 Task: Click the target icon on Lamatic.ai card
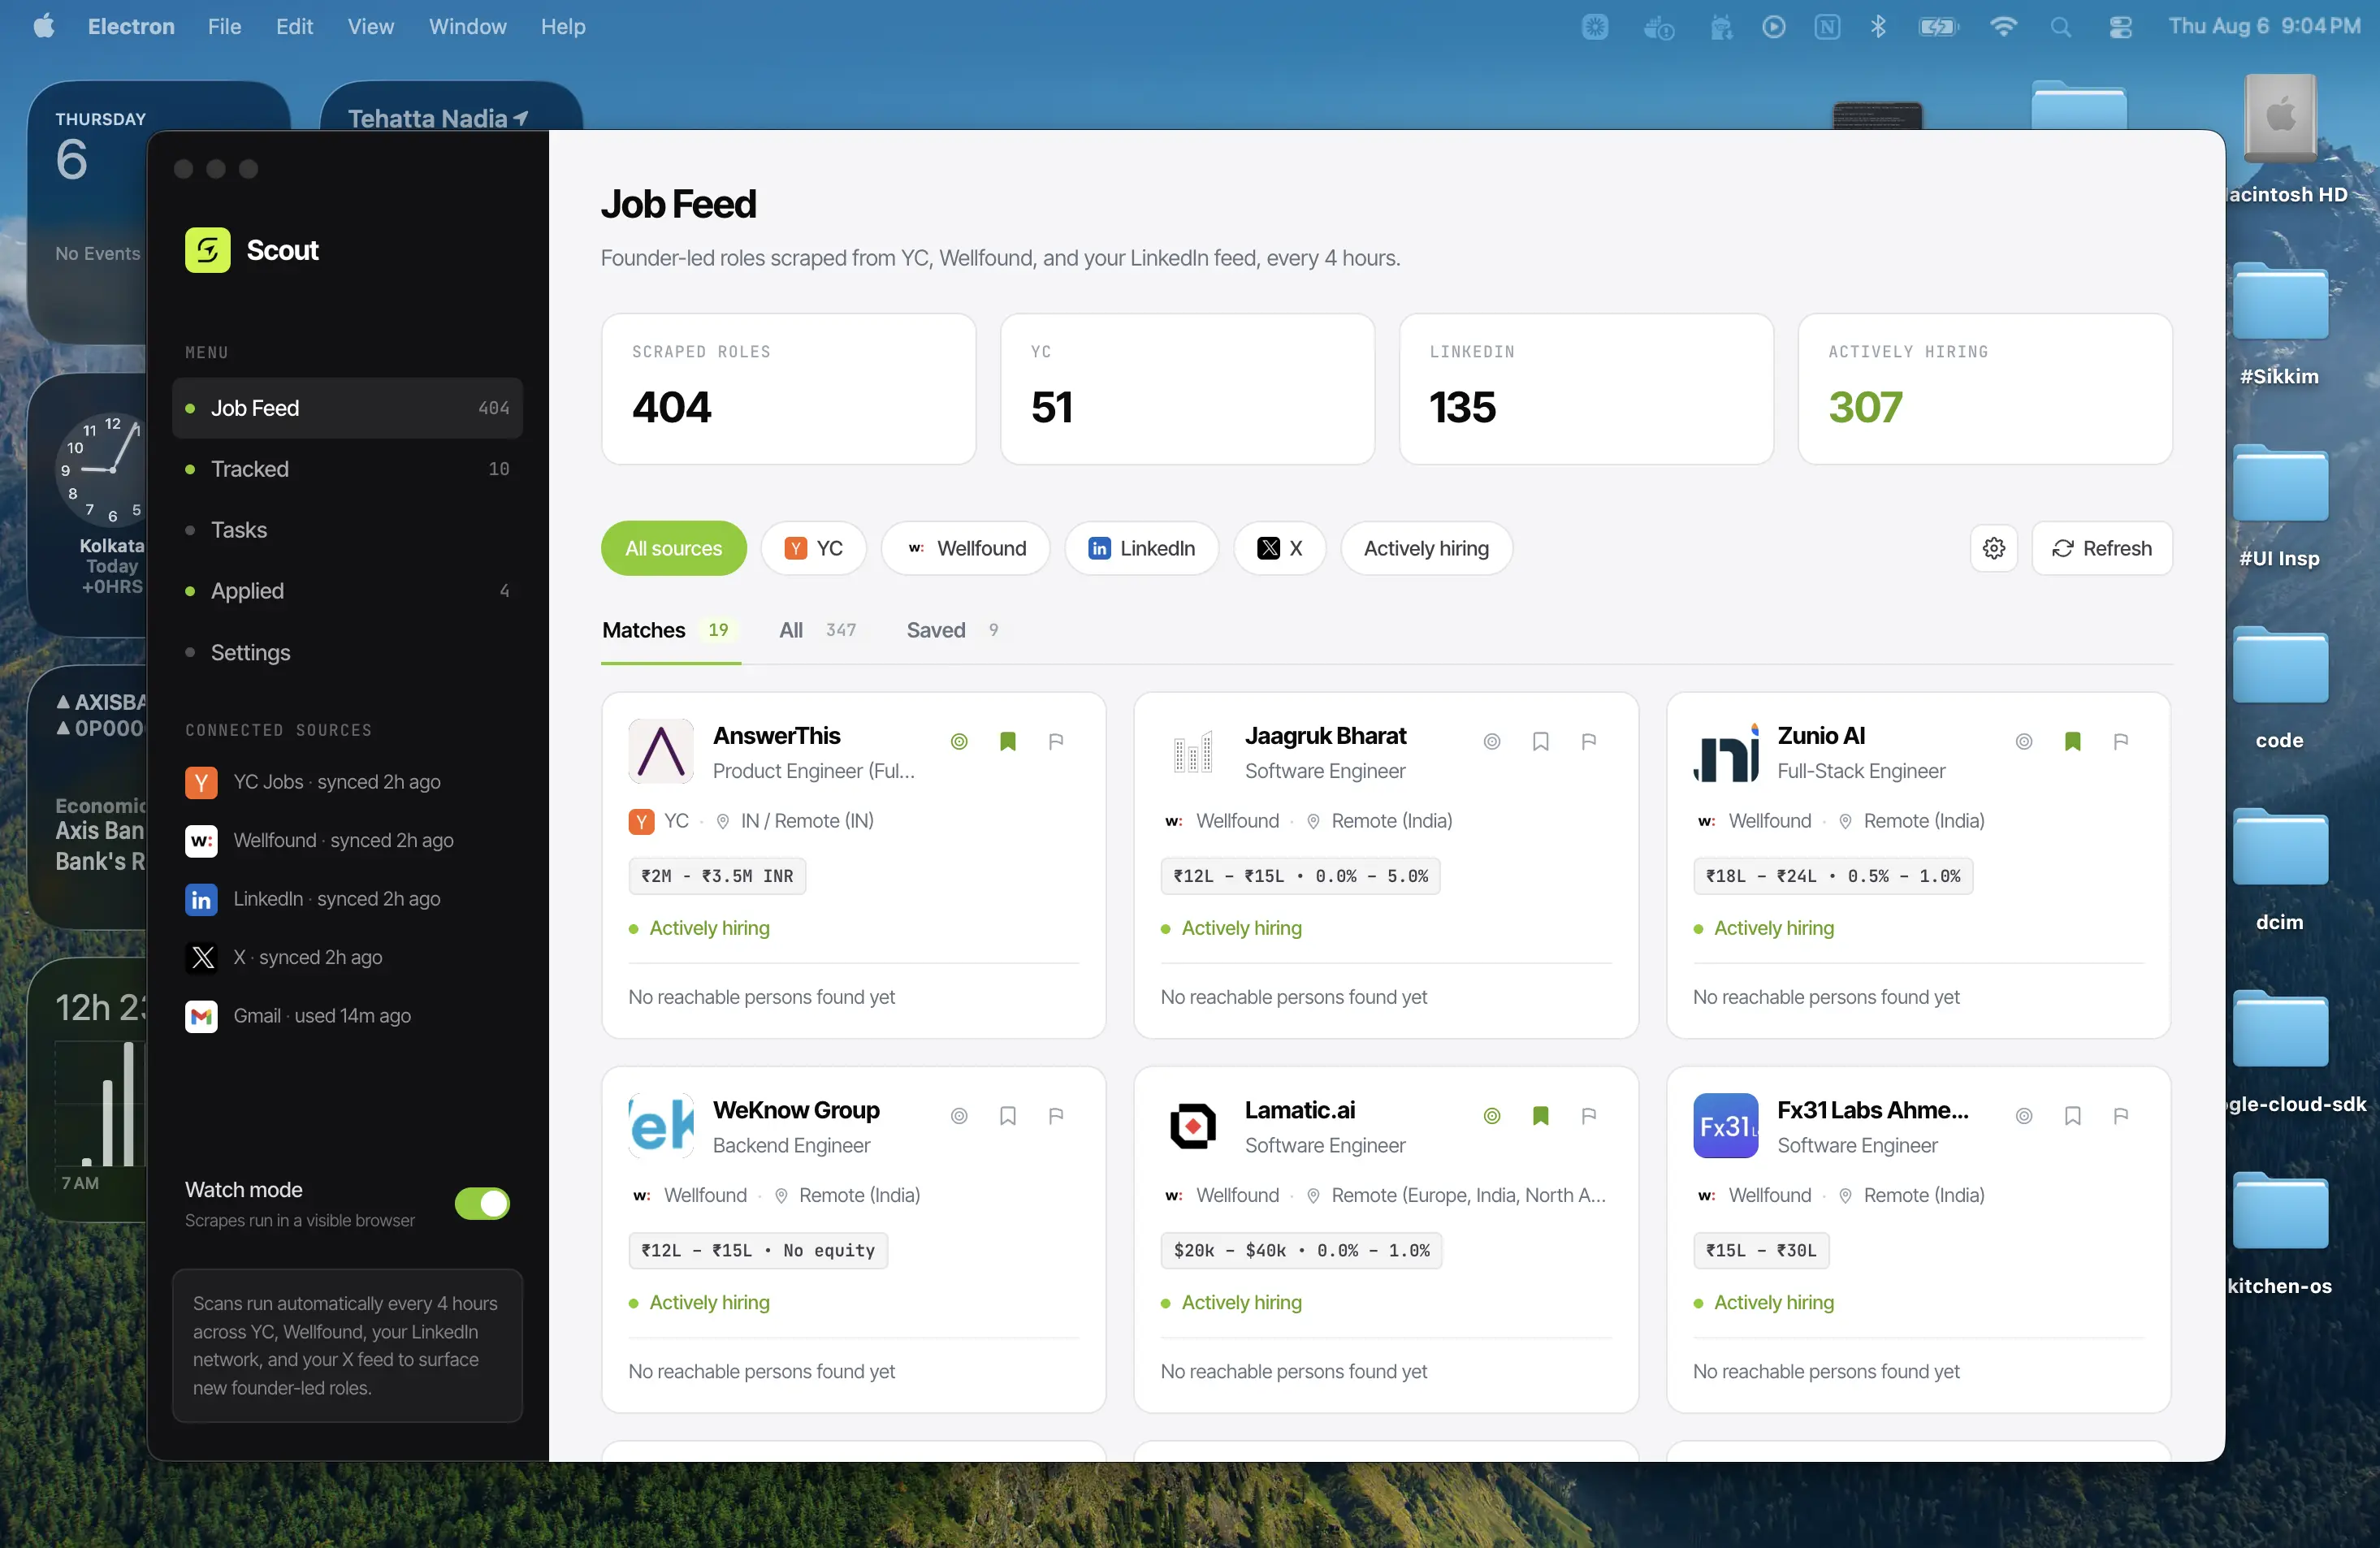tap(1492, 1115)
